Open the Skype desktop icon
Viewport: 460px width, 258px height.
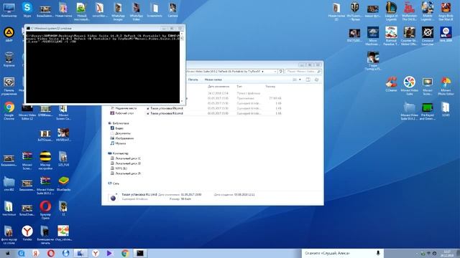point(27,9)
